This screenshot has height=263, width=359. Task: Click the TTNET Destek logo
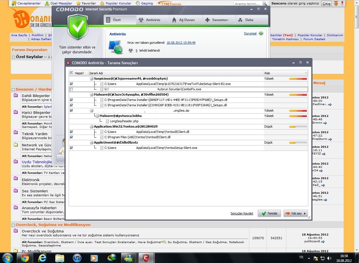(x=169, y=3)
